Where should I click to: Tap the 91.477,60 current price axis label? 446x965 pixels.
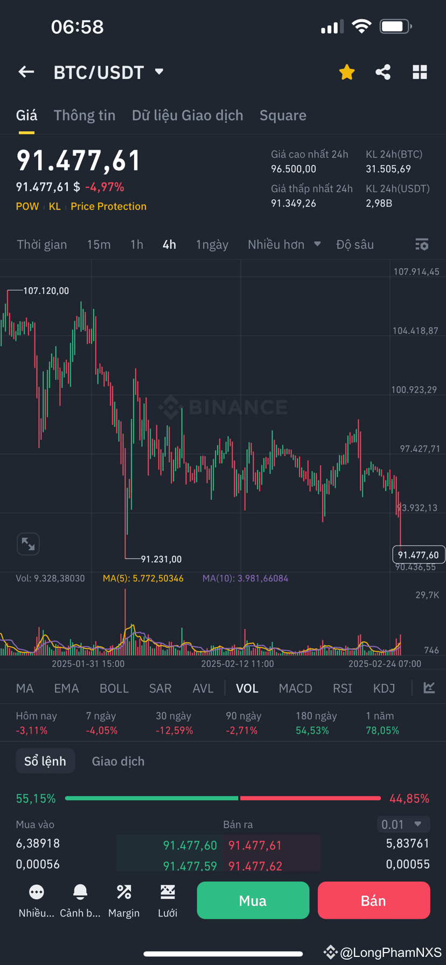tap(419, 555)
